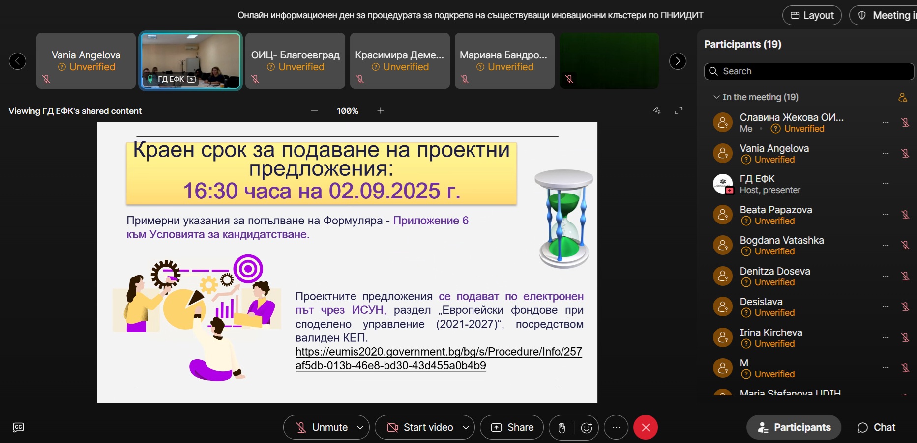Viewport: 917px width, 443px height.
Task: Open the eumis2020 procedure link in slide
Action: pyautogui.click(x=439, y=359)
